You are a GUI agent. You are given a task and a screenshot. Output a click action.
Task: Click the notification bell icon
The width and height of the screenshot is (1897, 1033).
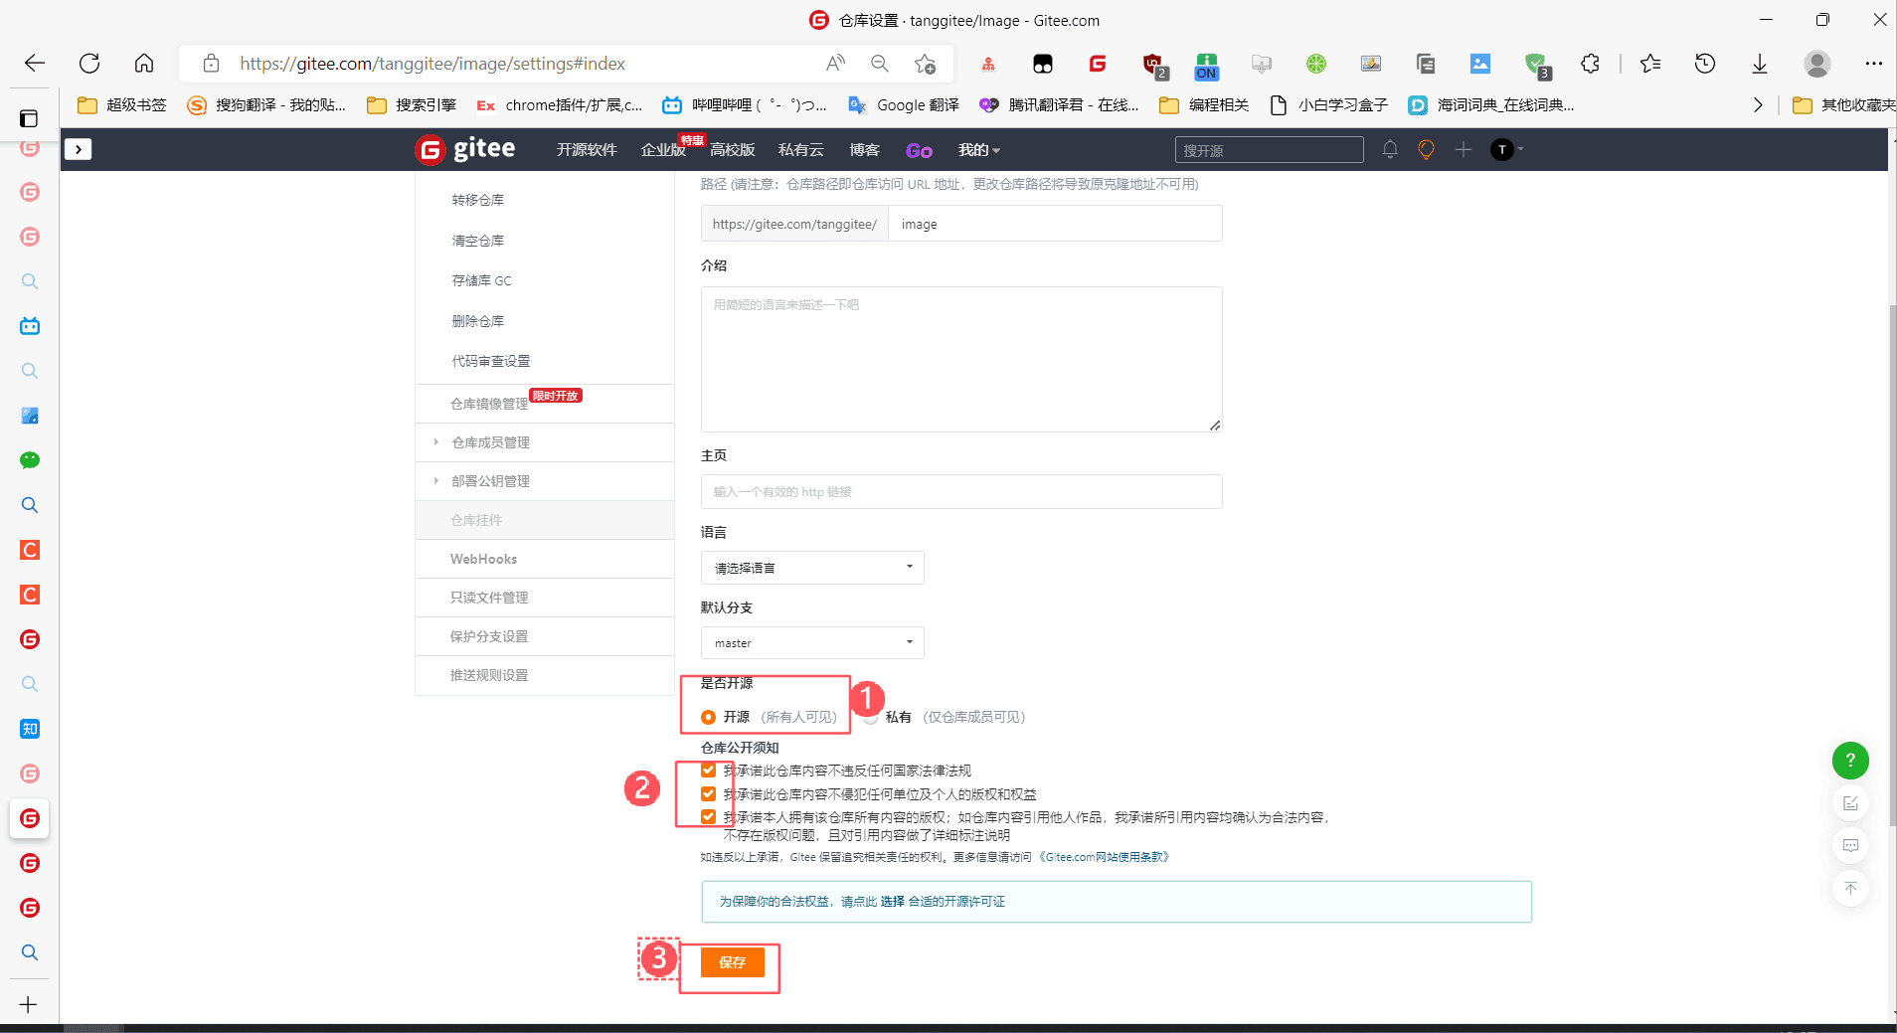pos(1389,150)
